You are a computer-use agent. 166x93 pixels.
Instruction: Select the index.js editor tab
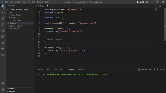pyautogui.click(x=41, y=6)
